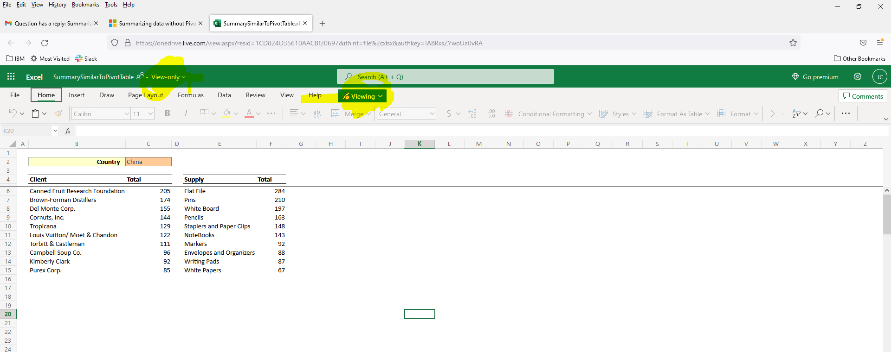Click the Align text icon
891x352 pixels.
click(x=294, y=113)
